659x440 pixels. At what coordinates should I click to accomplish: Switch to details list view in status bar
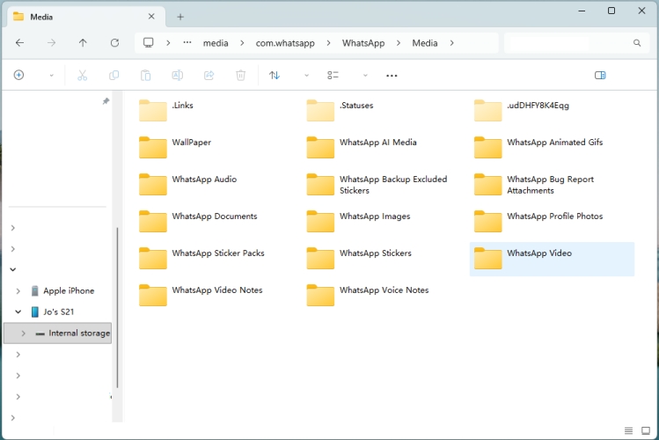(x=629, y=430)
